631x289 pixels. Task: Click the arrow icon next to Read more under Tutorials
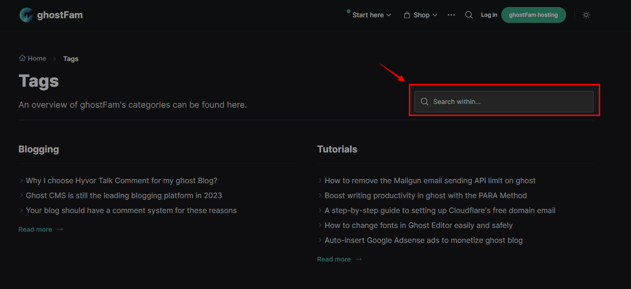click(358, 259)
